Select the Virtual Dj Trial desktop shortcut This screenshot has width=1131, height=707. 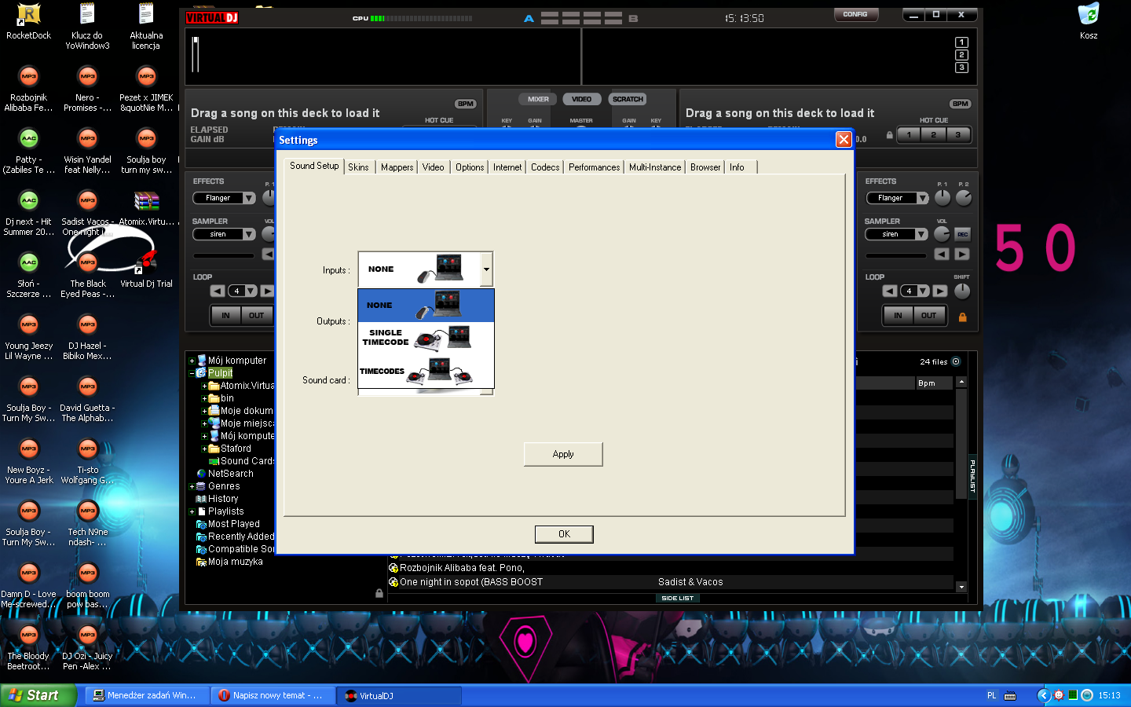[x=146, y=267]
